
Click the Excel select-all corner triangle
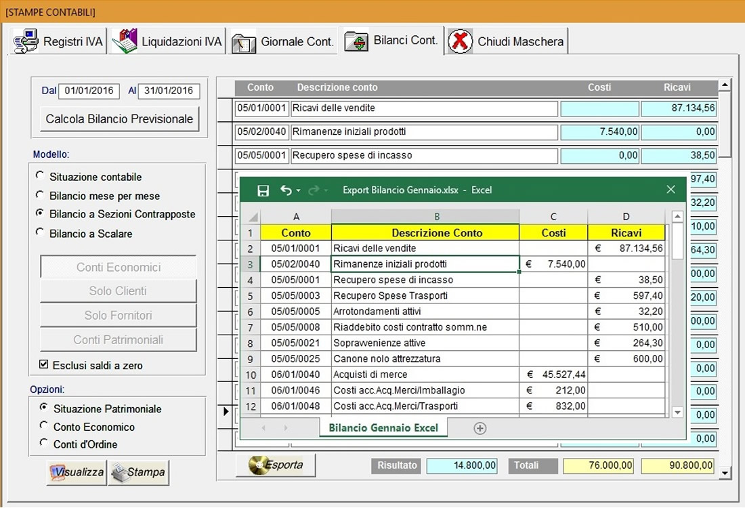tap(253, 217)
